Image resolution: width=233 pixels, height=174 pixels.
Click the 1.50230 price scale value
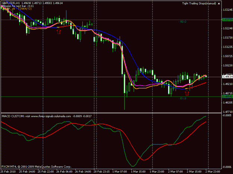[x=228, y=65]
